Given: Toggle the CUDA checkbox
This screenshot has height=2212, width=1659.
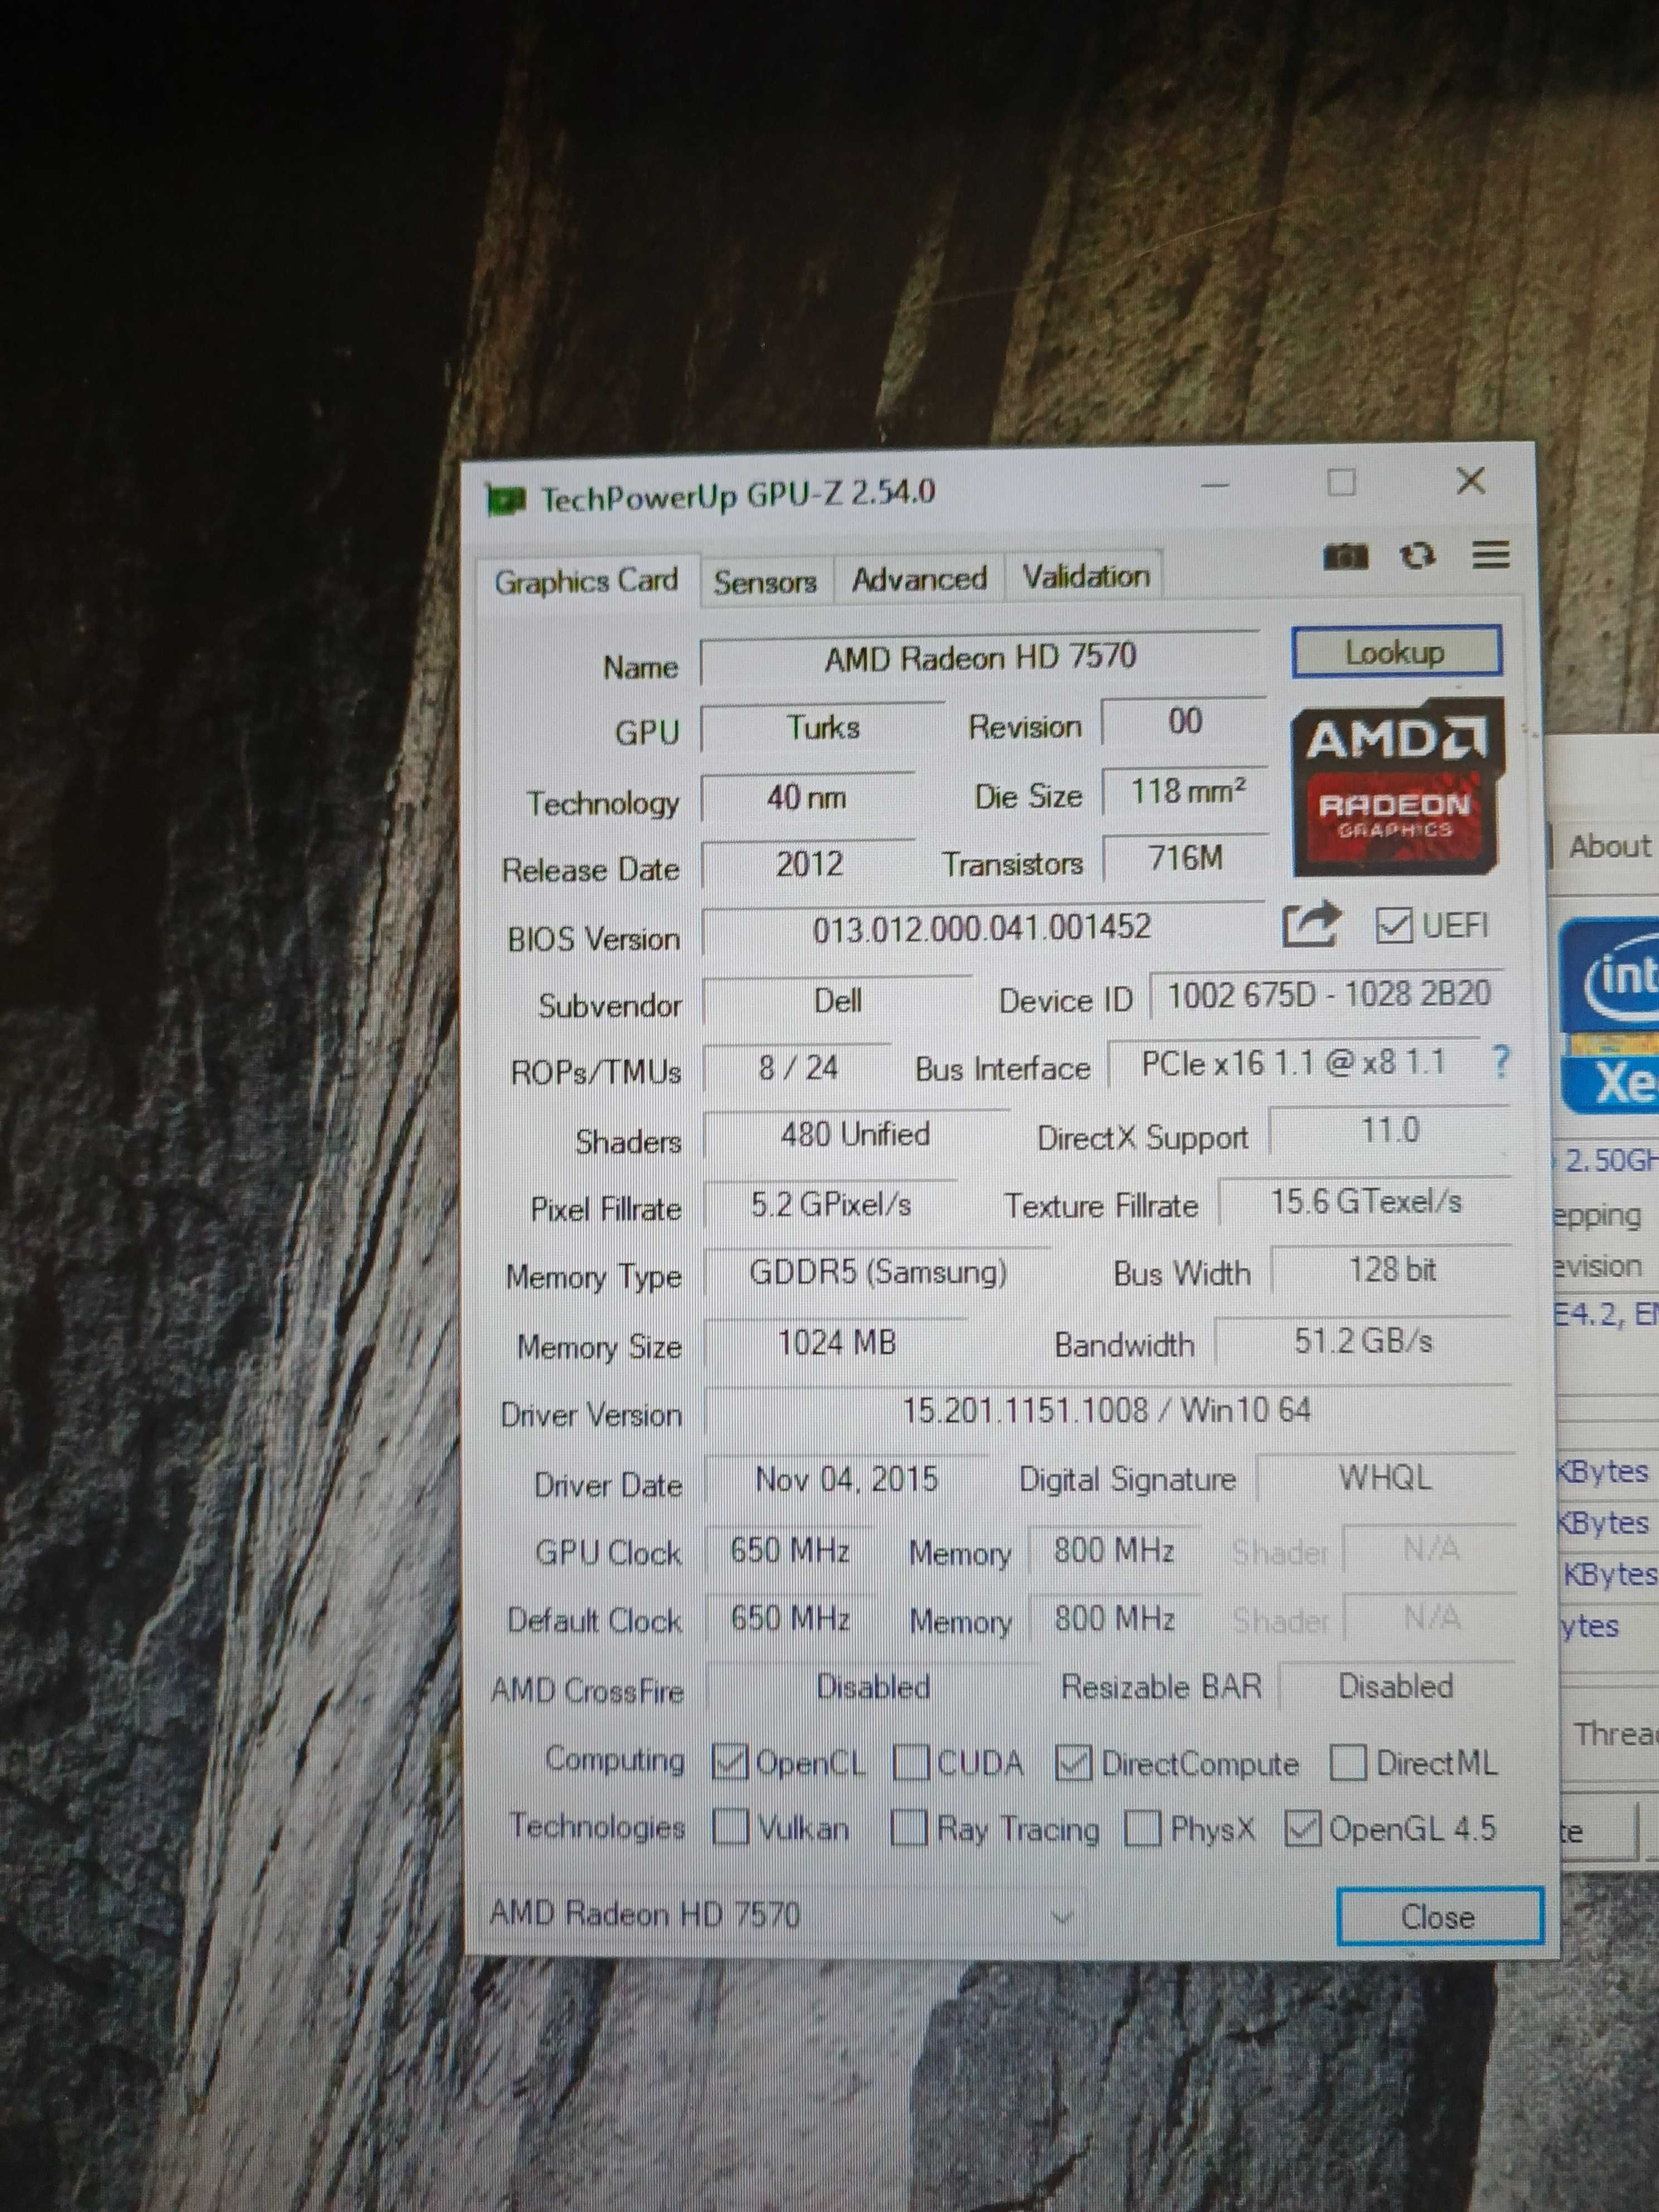Looking at the screenshot, I should click(x=910, y=1762).
